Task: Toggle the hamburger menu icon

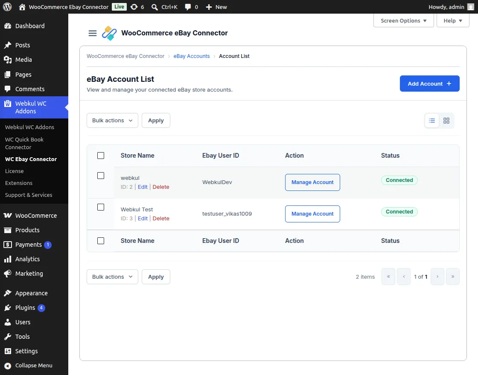Action: [92, 33]
